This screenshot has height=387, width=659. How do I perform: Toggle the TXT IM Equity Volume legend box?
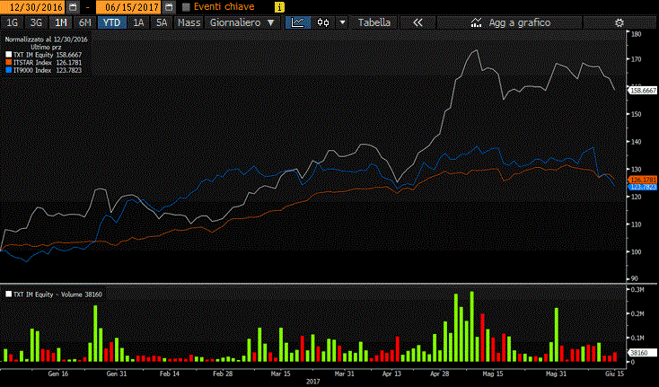pos(9,294)
